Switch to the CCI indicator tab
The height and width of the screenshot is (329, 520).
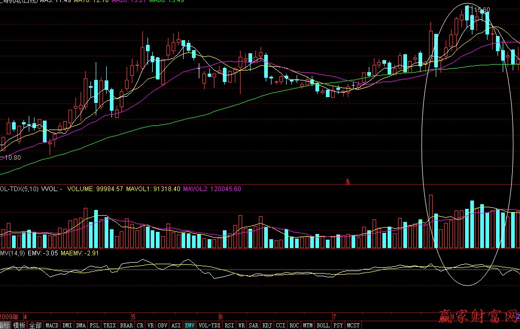pyautogui.click(x=281, y=325)
